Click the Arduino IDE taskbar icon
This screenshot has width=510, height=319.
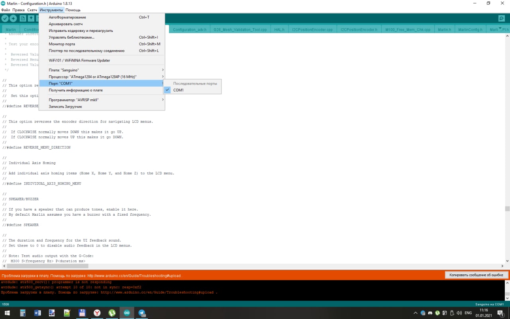coord(127,313)
